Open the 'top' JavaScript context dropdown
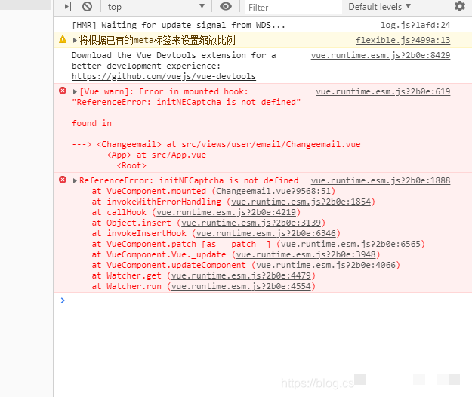Screen dimensions: 472x397 click(155, 7)
